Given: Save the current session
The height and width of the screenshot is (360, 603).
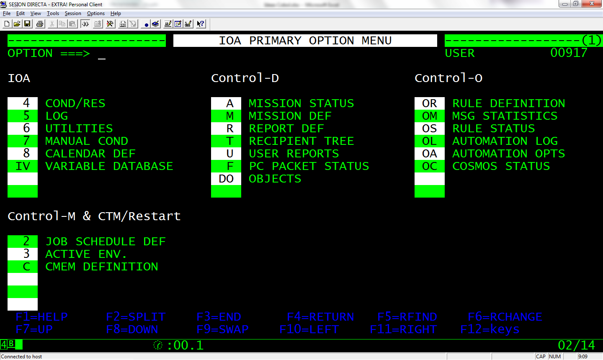Looking at the screenshot, I should 27,24.
